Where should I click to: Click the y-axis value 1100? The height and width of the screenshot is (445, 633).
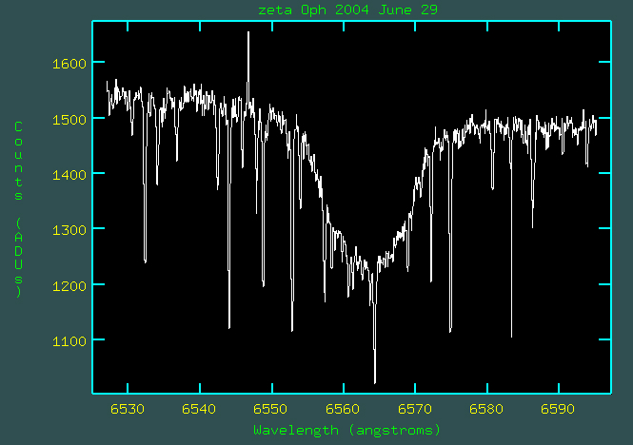click(69, 341)
